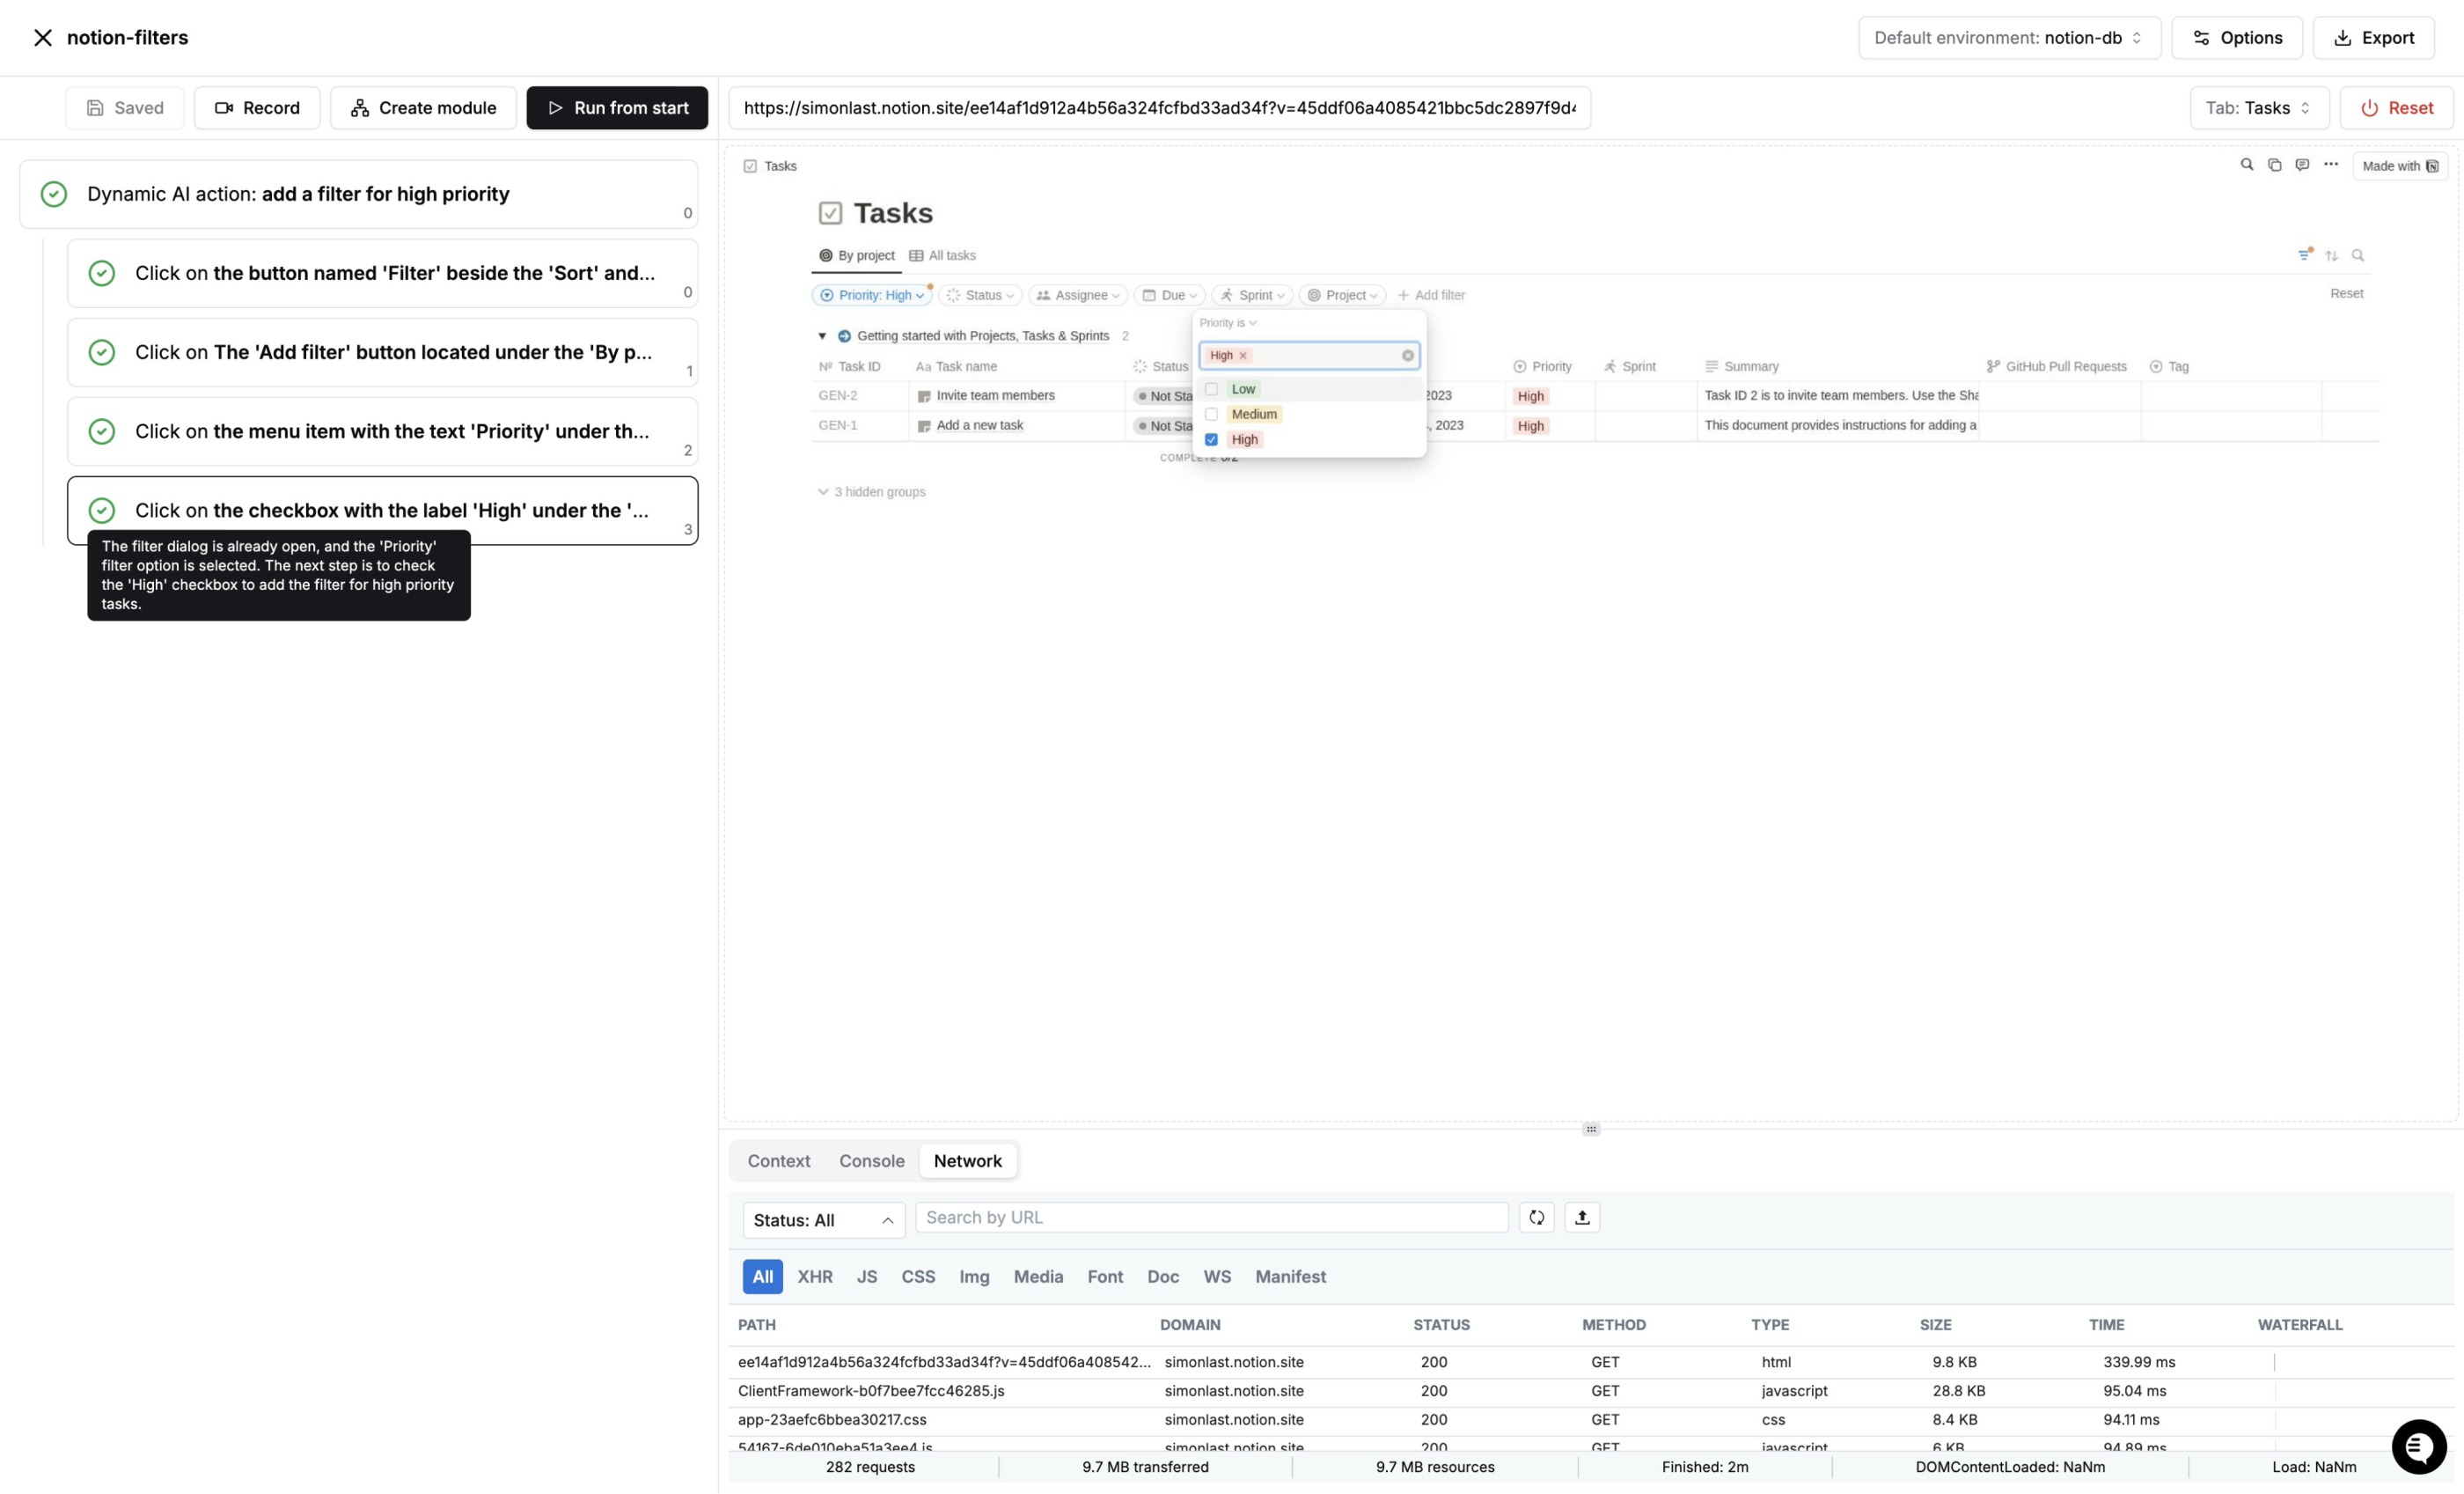Viewport: 2464px width, 1494px height.
Task: Click the Run from start button
Action: [617, 108]
